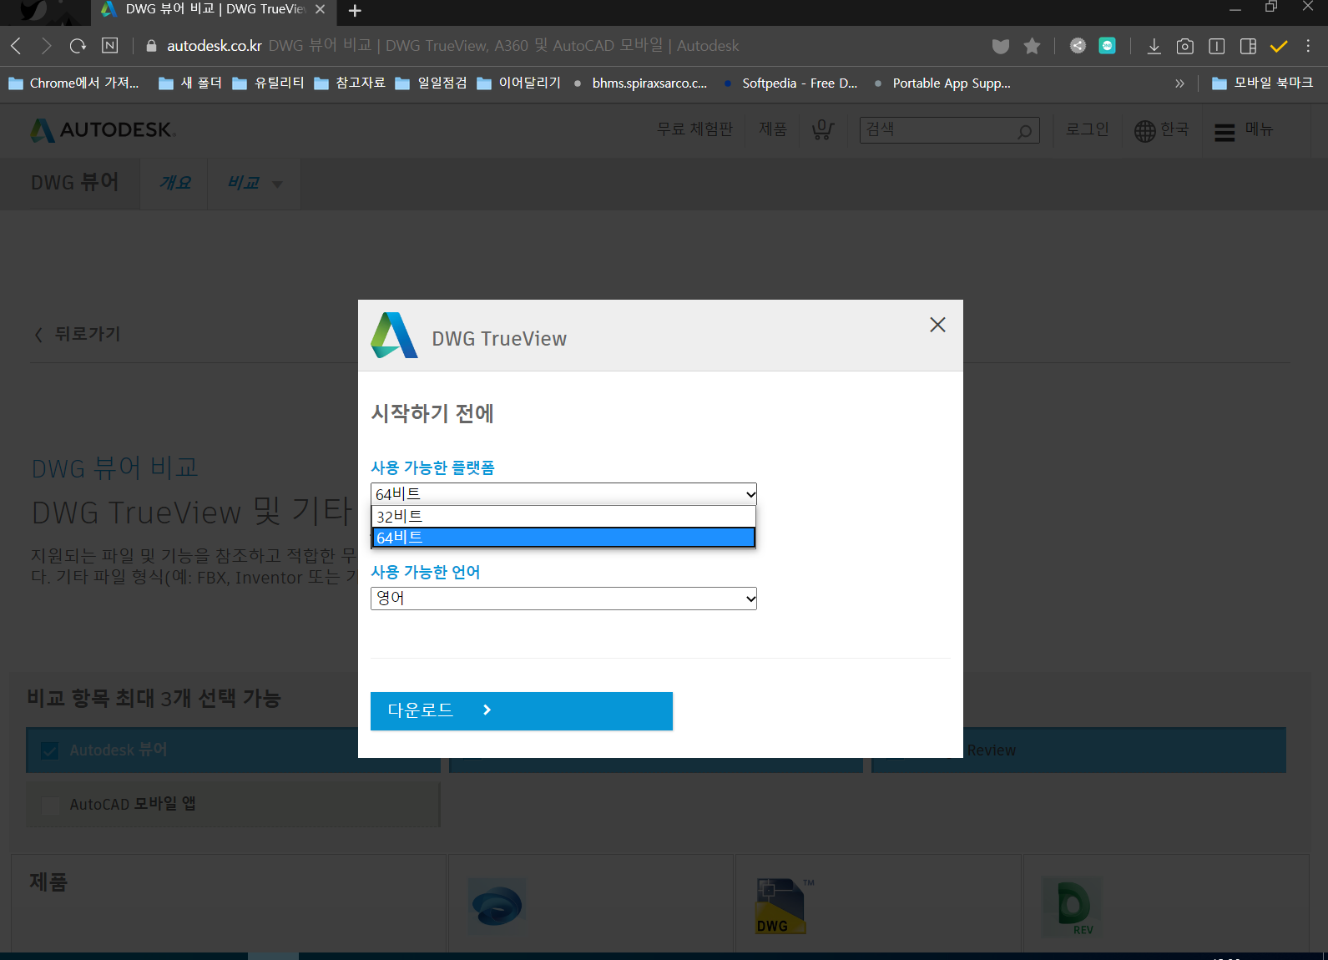
Task: Click the green extension icon
Action: [1107, 46]
